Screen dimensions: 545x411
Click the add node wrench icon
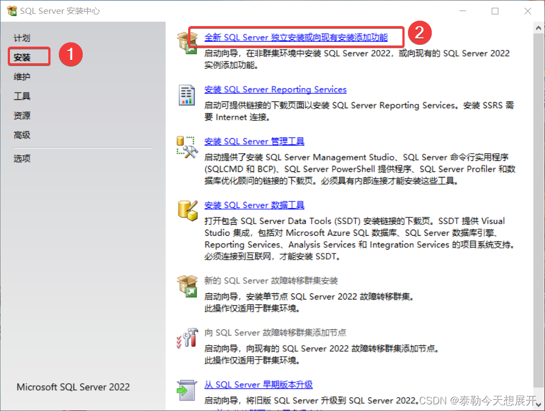pos(188,338)
